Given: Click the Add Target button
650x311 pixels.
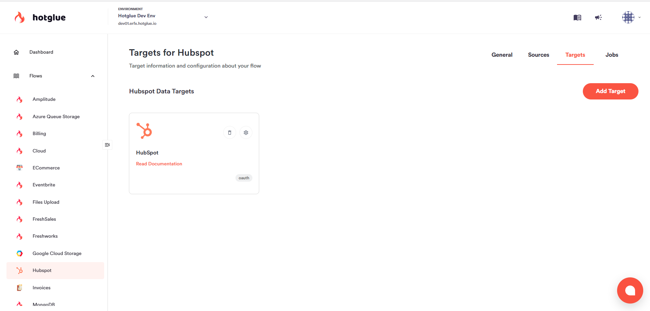Looking at the screenshot, I should [611, 91].
